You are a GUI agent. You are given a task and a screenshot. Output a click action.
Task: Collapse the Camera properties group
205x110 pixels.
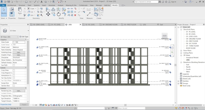(x=26, y=88)
